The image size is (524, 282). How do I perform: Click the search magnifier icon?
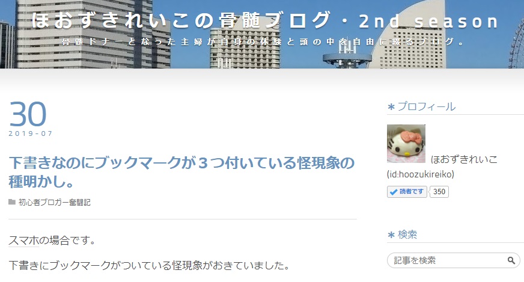[x=511, y=260]
